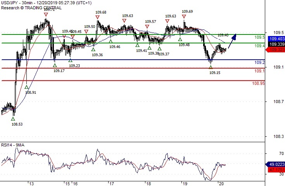
Task: Click date 20 on the time axis
Action: pyautogui.click(x=221, y=184)
